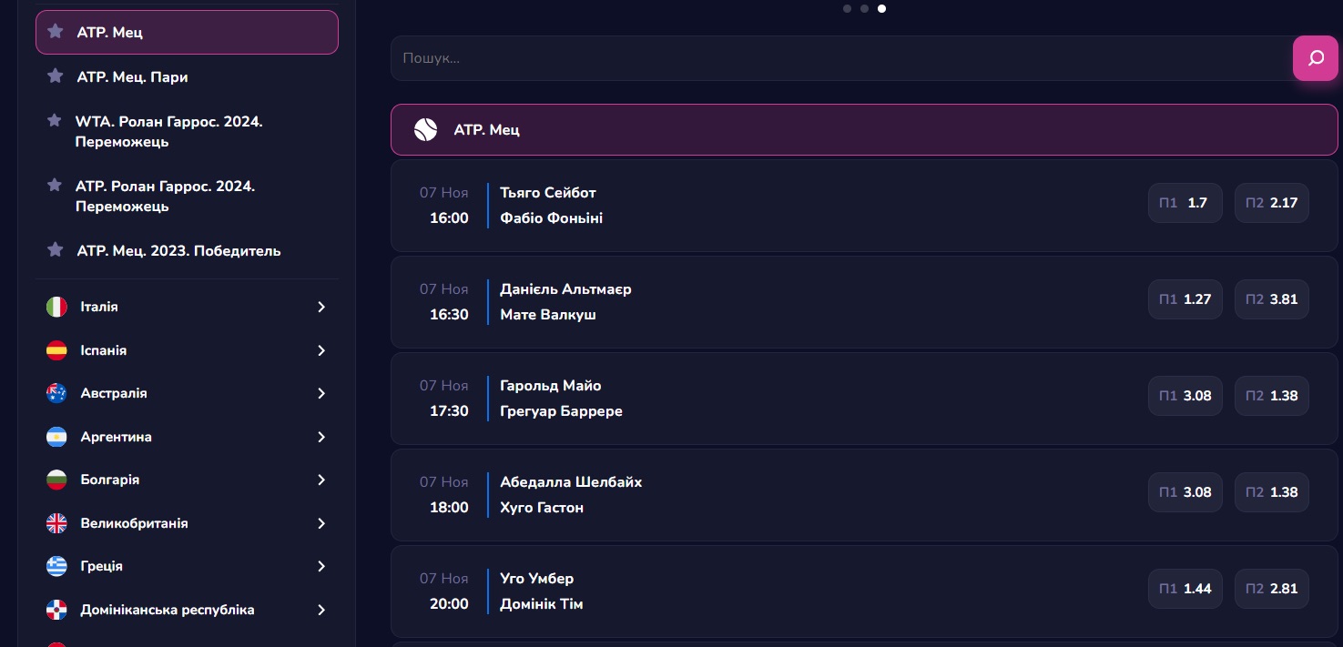Screen dimensions: 1343x647
Task: Click the star next to WTA. Ролан Гаррос
Action: pos(55,121)
